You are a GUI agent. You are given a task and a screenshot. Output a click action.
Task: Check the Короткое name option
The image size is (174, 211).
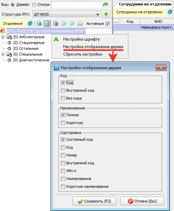pos(63,123)
